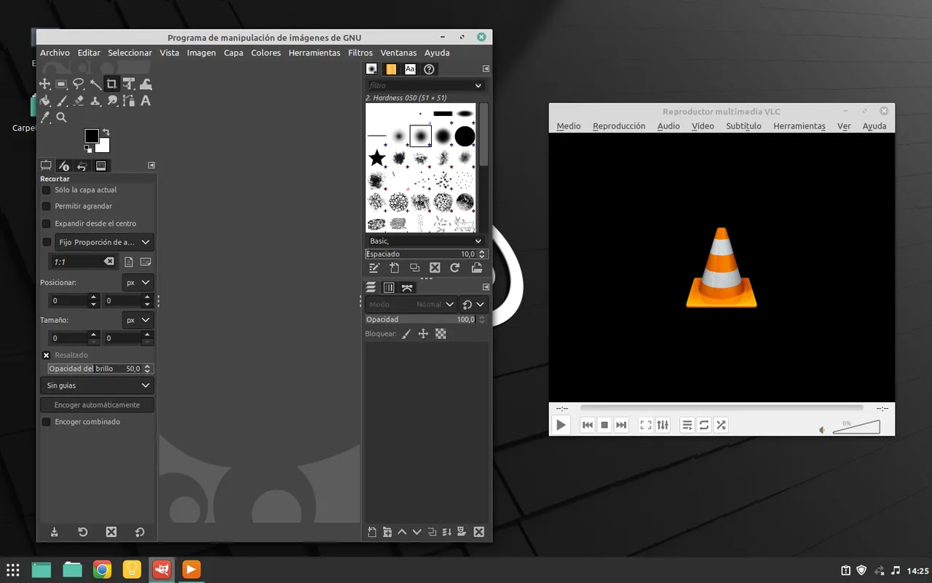Open the Images tab in left dock
Image resolution: width=932 pixels, height=583 pixels.
[x=100, y=165]
